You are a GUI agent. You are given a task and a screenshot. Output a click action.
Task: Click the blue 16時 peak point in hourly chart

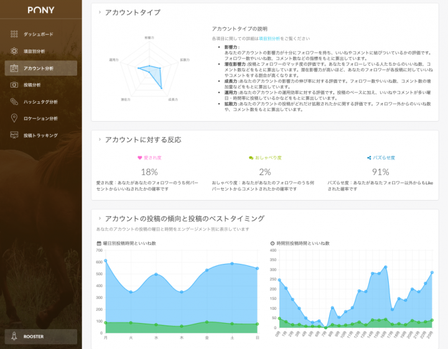pos(385,267)
